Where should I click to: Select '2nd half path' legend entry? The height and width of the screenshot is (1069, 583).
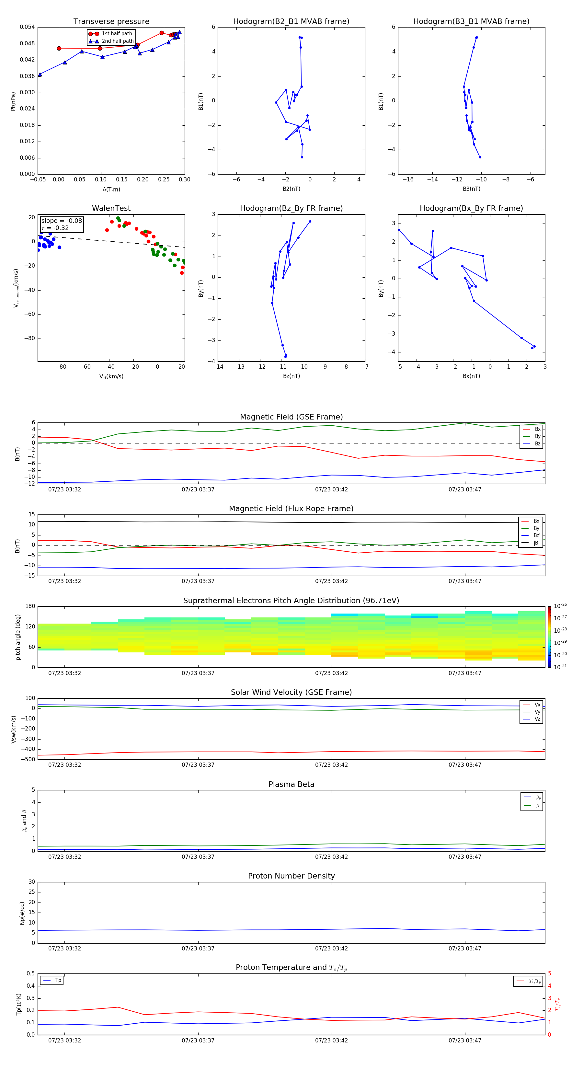pyautogui.click(x=111, y=41)
